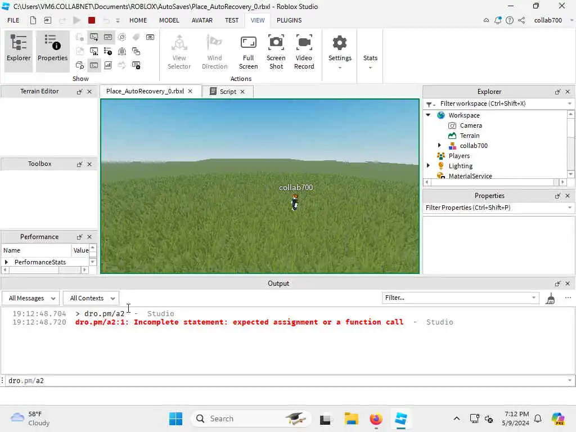
Task: Click the dashed database icon in Show group
Action: tap(122, 51)
